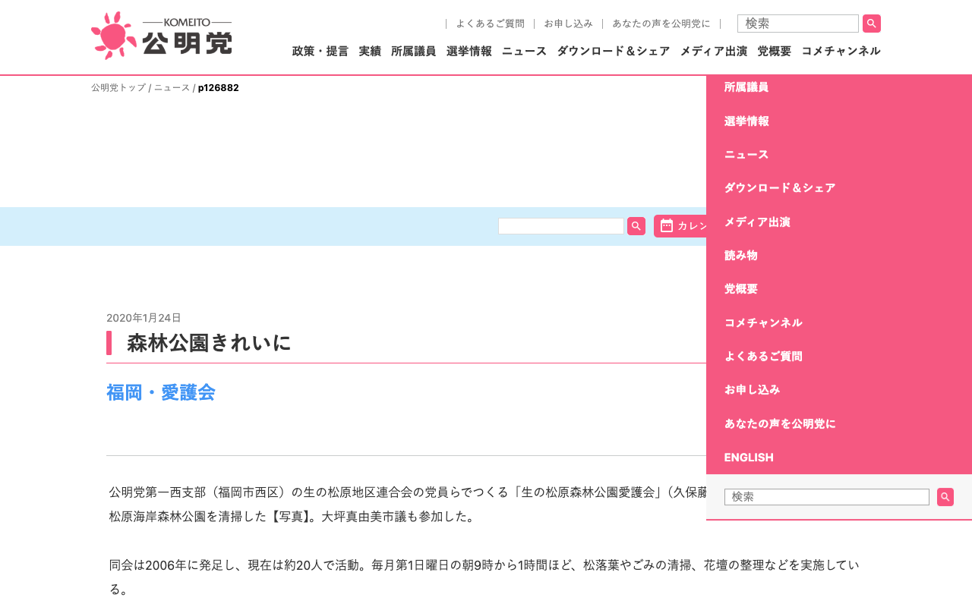Open 党概要 in the top navigation bar

click(x=775, y=52)
